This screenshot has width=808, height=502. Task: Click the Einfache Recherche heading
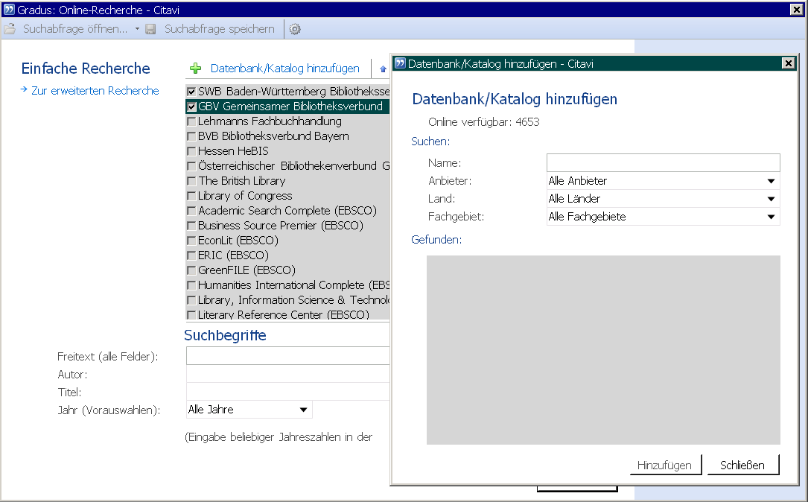86,69
